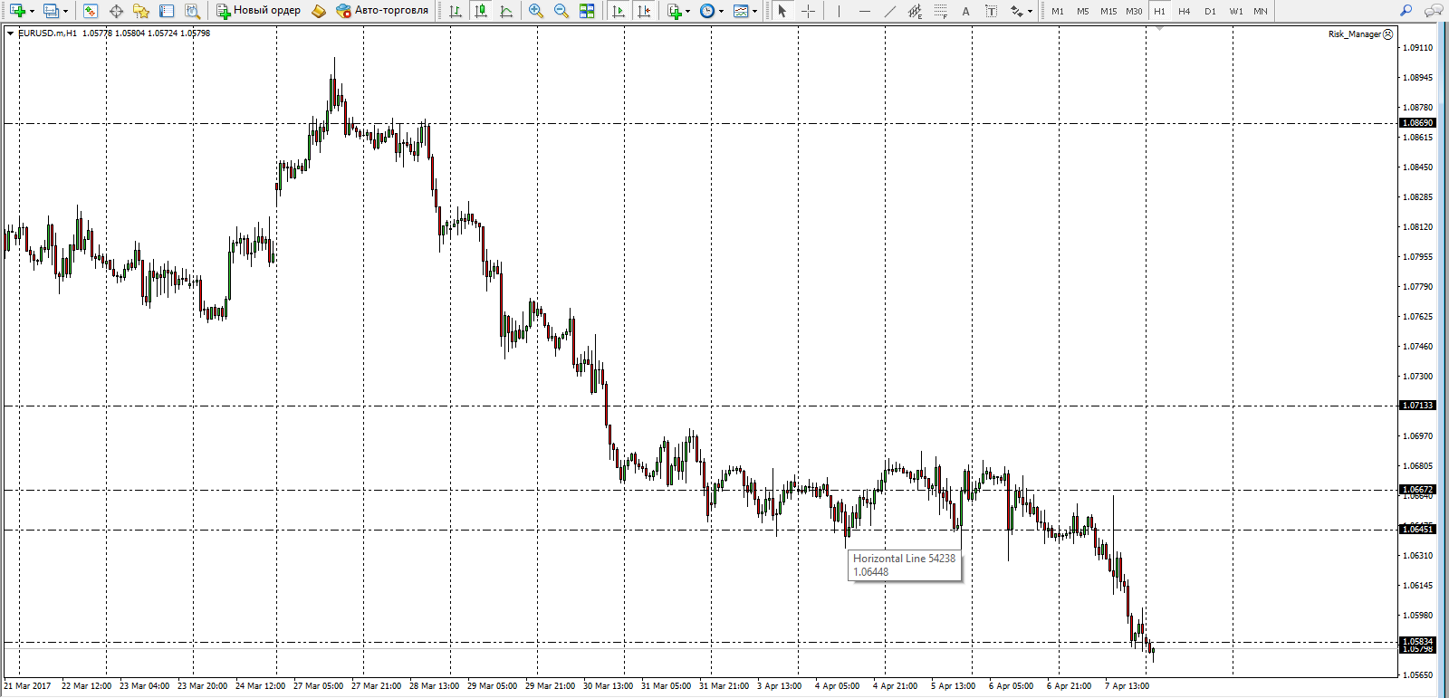Click the 1.06672 price label on the axis
The image size is (1449, 698).
(x=1418, y=490)
